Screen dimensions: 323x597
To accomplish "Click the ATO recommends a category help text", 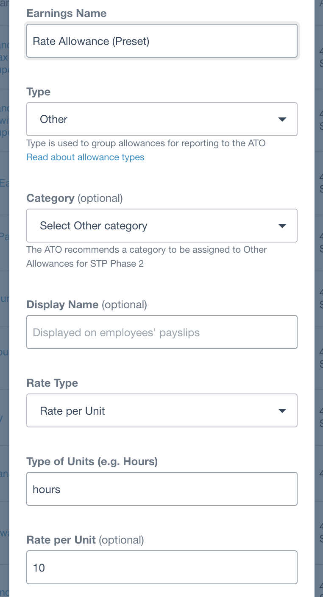I will click(x=146, y=257).
